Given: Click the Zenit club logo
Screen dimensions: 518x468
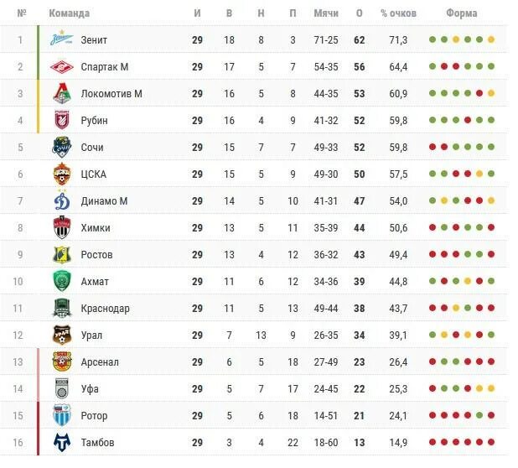Looking at the screenshot, I should point(61,39).
